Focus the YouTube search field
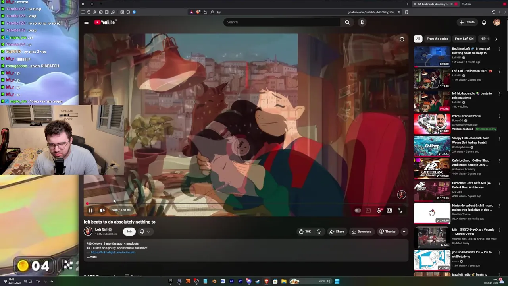This screenshot has width=508, height=286. point(282,22)
